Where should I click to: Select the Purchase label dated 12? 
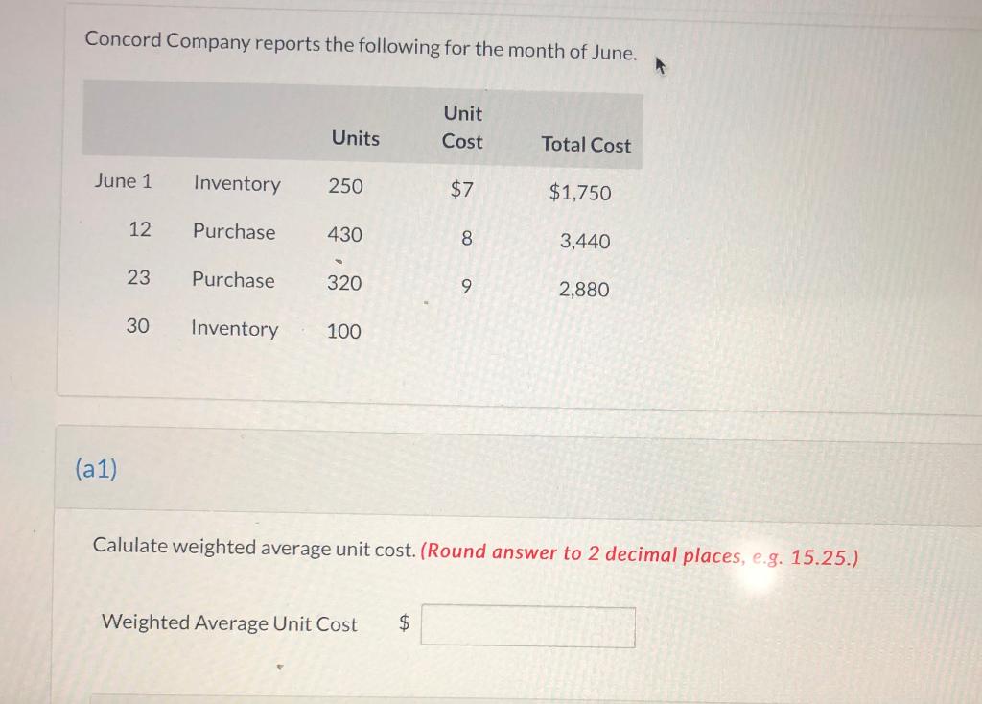coord(234,232)
